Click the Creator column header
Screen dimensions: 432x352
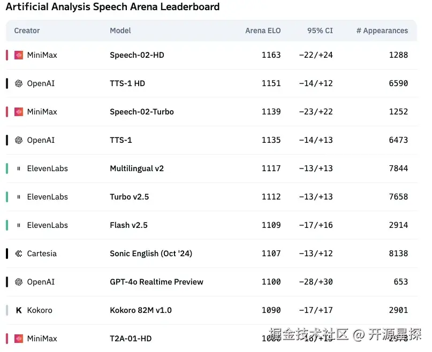click(27, 30)
